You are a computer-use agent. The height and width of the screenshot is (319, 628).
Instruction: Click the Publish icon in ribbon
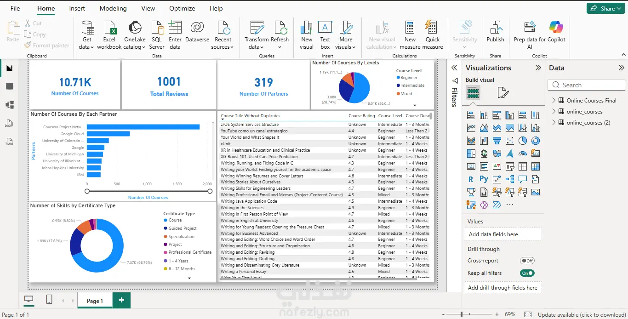tap(495, 28)
